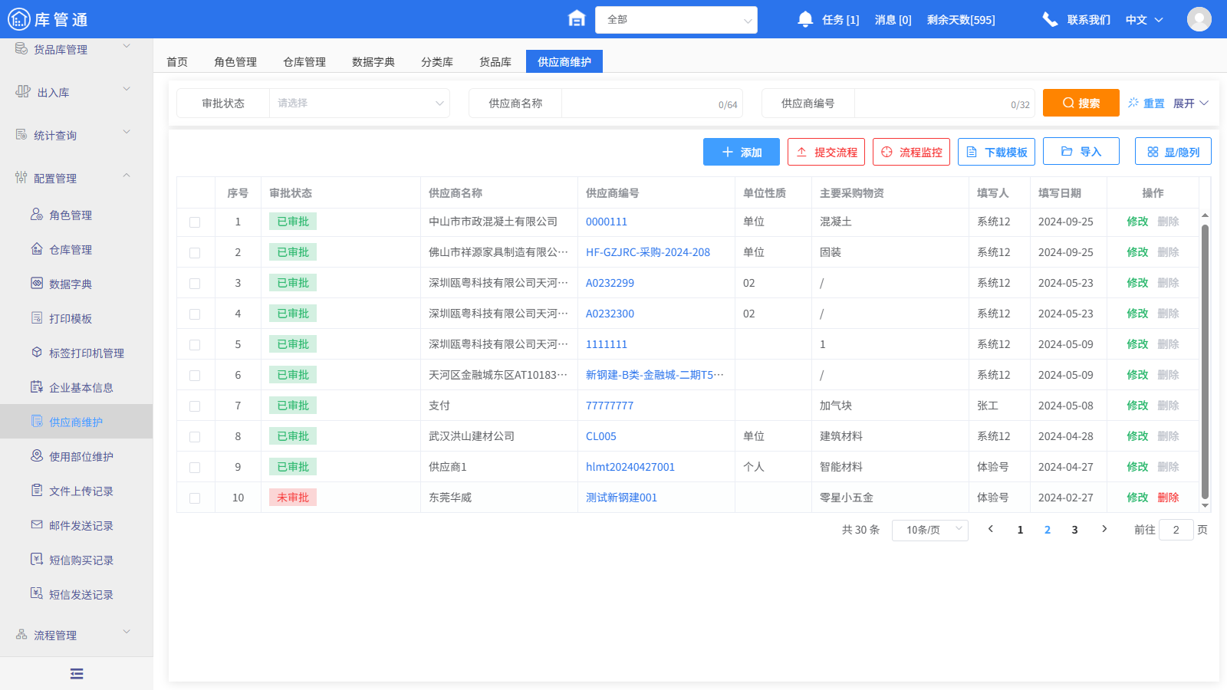Check the checkbox for row 7 支付
The width and height of the screenshot is (1227, 690).
195,406
